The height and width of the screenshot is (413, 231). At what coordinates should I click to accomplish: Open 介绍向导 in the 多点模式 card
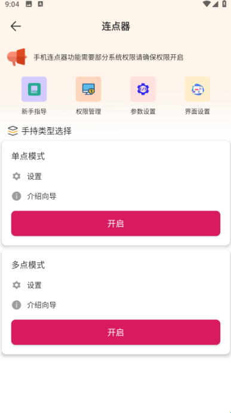42,305
